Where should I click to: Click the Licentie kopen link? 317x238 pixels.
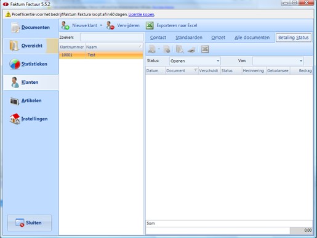coord(141,14)
